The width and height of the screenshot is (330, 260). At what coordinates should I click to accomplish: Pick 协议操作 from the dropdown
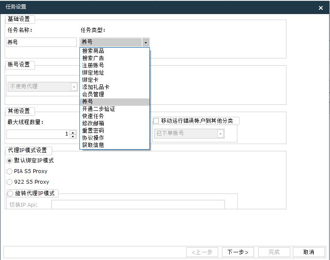point(114,138)
